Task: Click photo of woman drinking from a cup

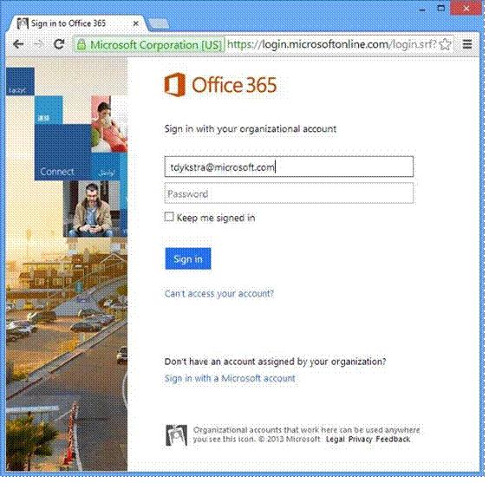Action: pyautogui.click(x=109, y=124)
